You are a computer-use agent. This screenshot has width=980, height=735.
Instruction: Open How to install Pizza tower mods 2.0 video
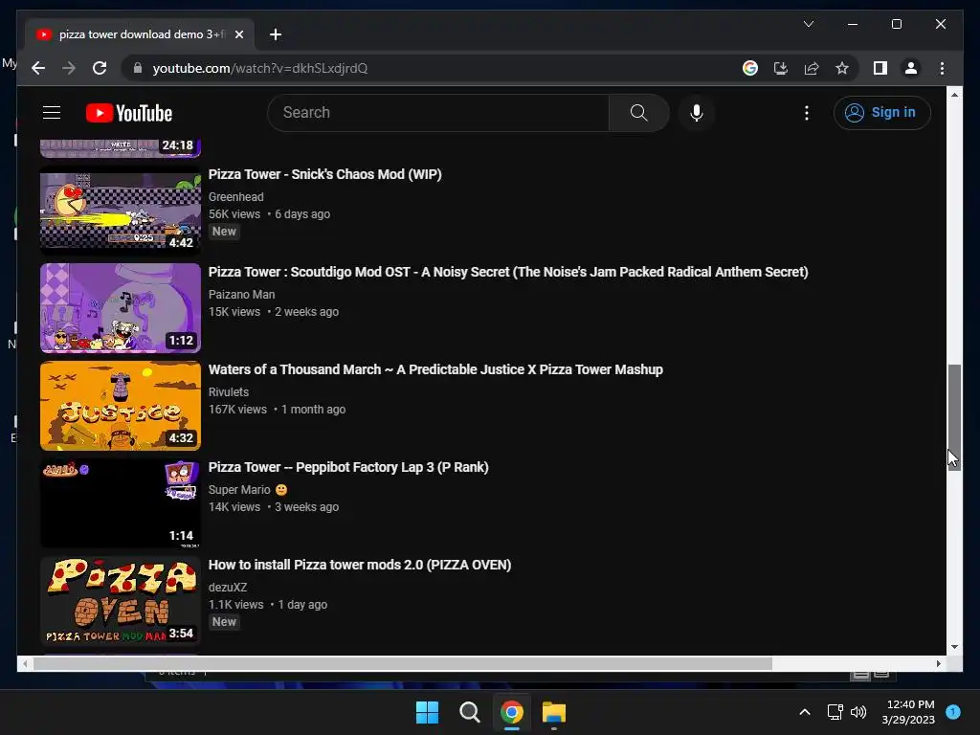coord(360,565)
